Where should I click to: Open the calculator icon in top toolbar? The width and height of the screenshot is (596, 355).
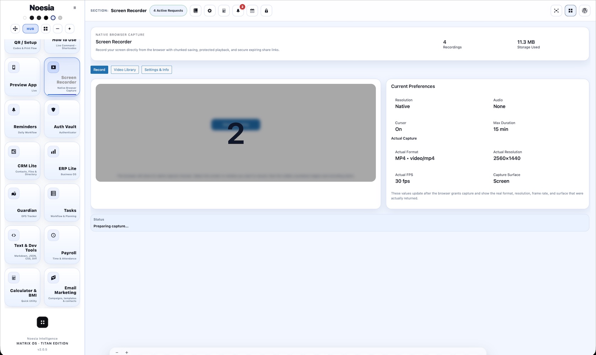pos(224,11)
